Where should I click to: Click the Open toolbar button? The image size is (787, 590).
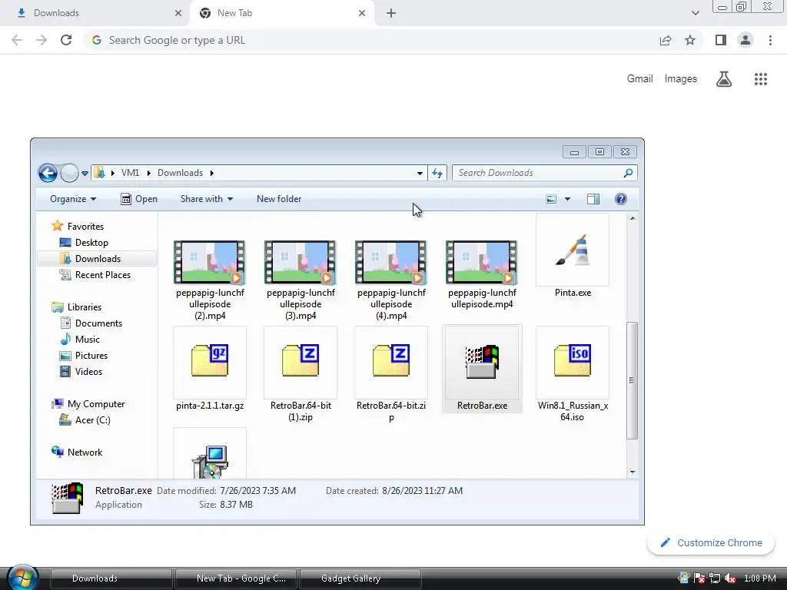click(139, 199)
